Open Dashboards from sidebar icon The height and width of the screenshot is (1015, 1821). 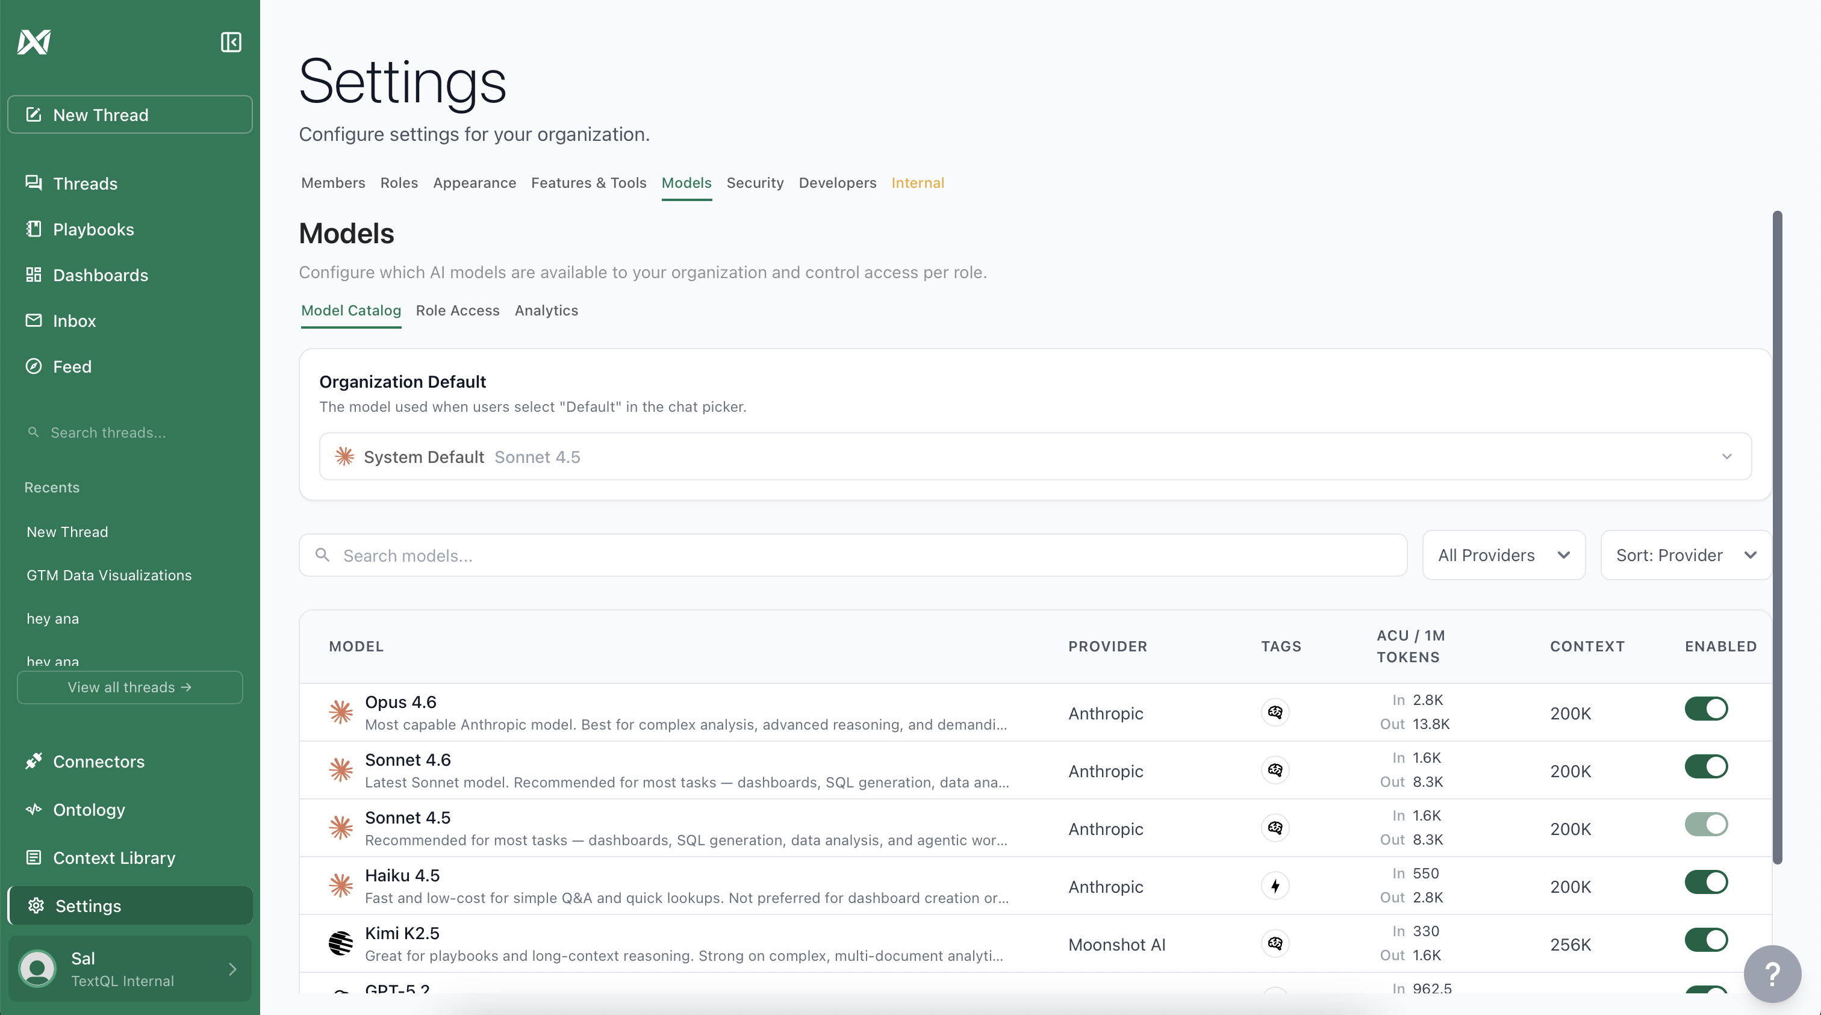click(33, 275)
